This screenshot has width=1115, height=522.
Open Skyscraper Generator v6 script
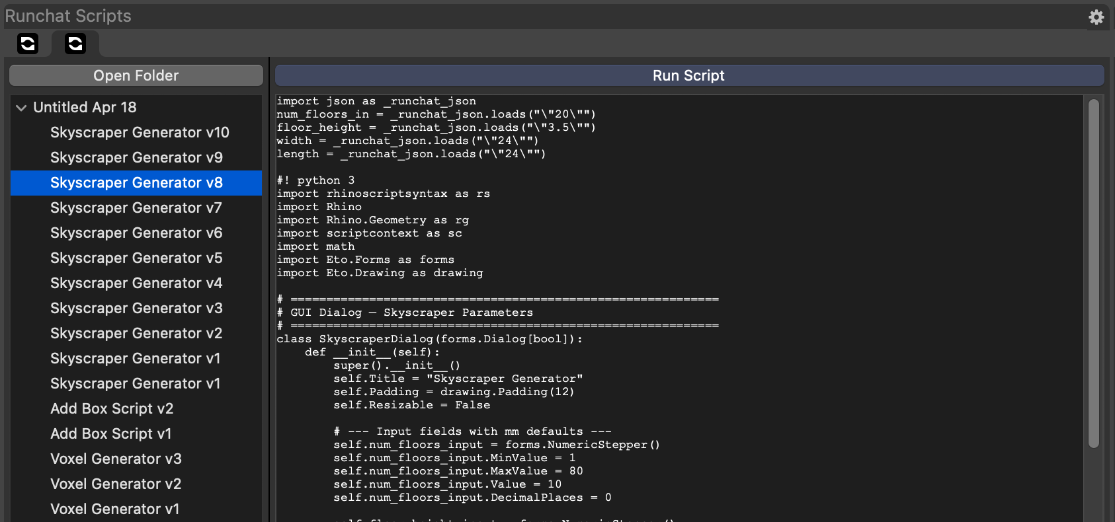[136, 233]
